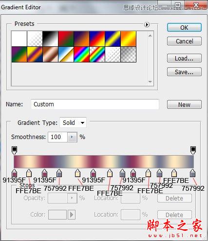This screenshot has width=208, height=241.
Task: Click the Opacity percentage field in Stops
Action: tap(57, 198)
